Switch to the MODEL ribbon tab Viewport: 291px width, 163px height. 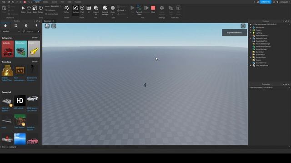45,2
